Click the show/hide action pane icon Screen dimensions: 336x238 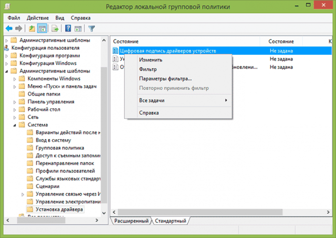click(78, 28)
